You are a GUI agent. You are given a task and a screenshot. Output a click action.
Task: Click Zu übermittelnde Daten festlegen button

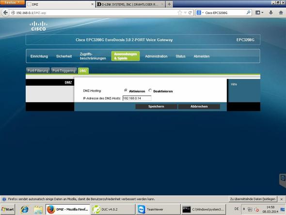pos(253,199)
